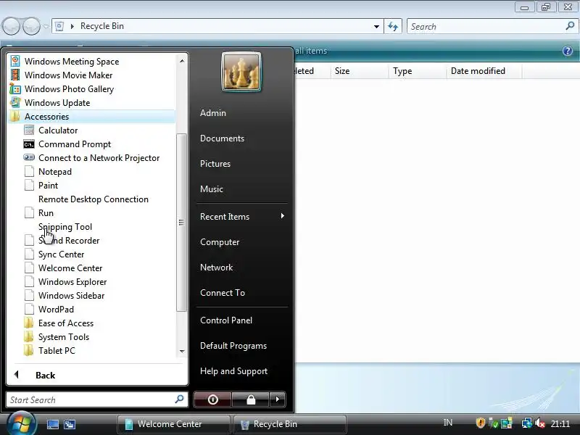Launch Paint from Accessories
The height and width of the screenshot is (435, 580).
48,186
